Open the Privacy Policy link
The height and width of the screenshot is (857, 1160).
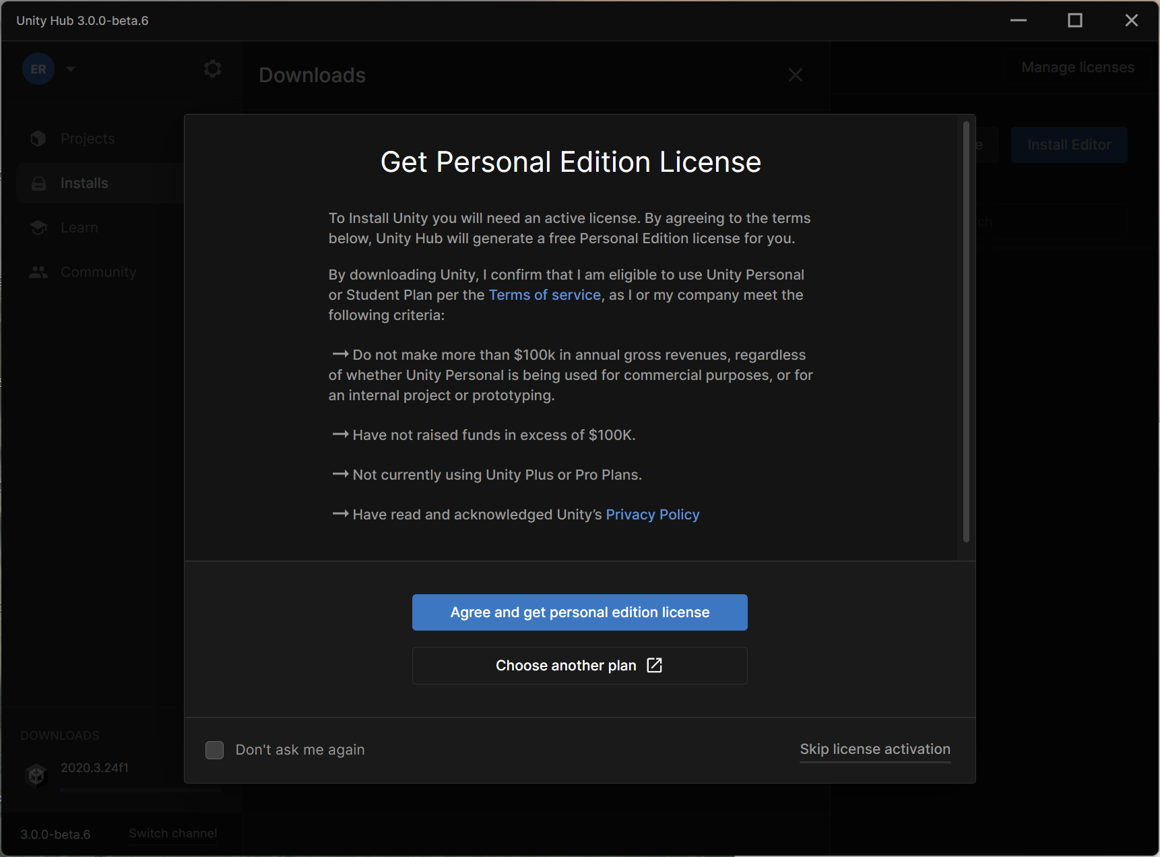point(652,515)
